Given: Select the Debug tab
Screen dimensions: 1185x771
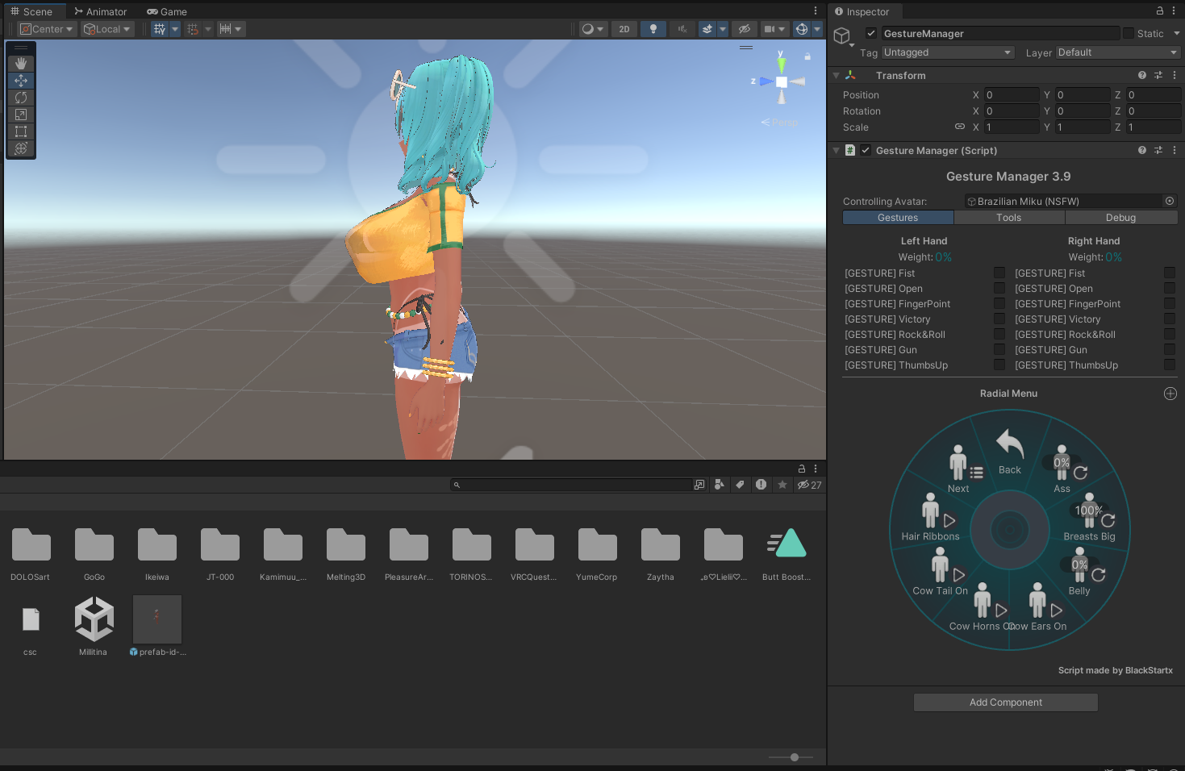Looking at the screenshot, I should click(x=1121, y=218).
